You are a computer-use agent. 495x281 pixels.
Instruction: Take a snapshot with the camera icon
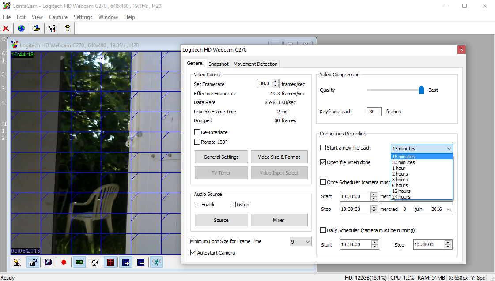pyautogui.click(x=48, y=262)
